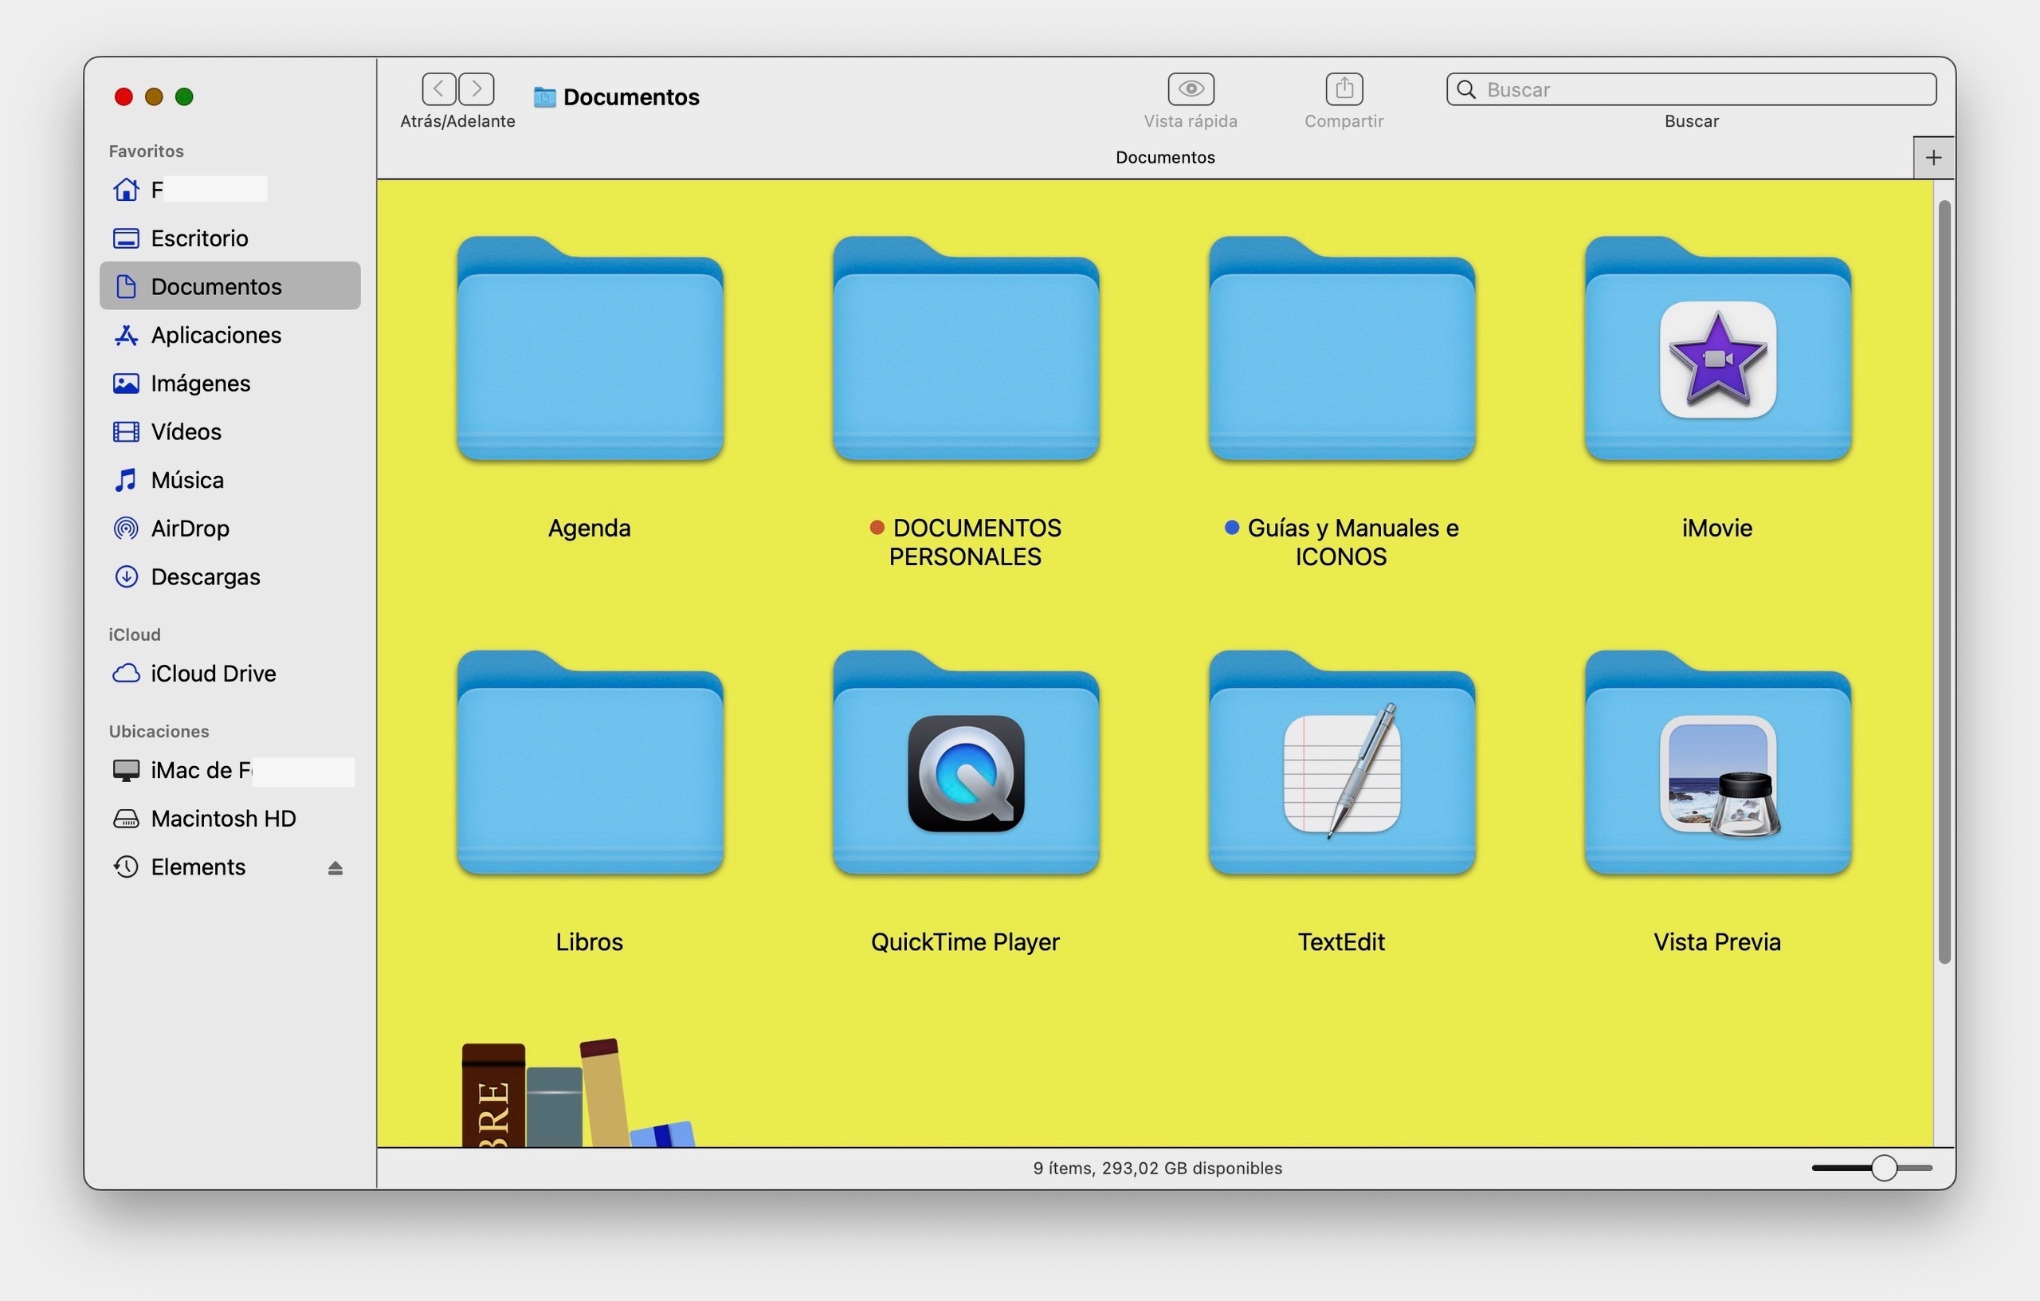Adjust the icon size slider

point(1883,1168)
